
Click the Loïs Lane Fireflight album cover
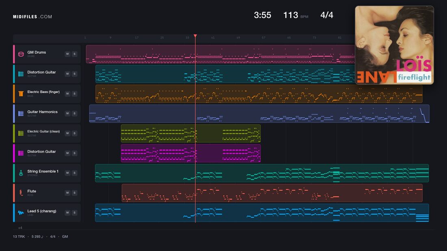click(x=394, y=45)
